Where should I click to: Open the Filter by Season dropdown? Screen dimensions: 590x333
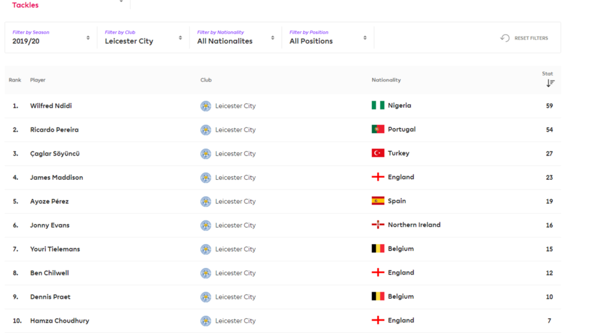click(x=51, y=38)
